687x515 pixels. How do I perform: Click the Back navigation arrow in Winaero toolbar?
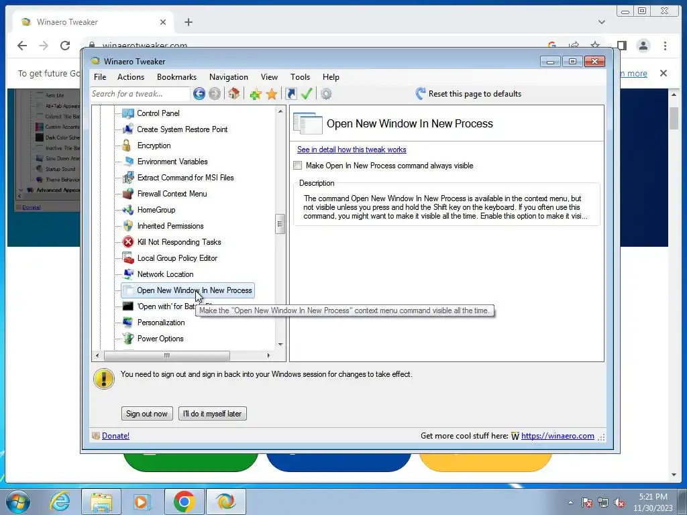point(199,93)
